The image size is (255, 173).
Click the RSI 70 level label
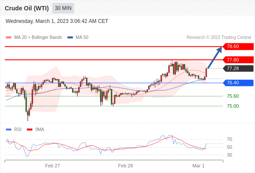[229, 139]
